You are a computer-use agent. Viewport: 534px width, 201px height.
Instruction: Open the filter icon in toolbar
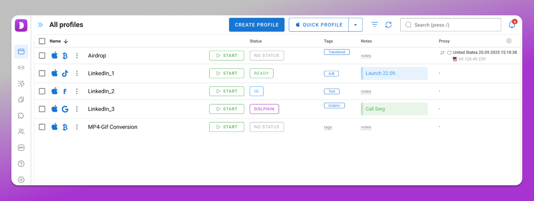point(375,25)
